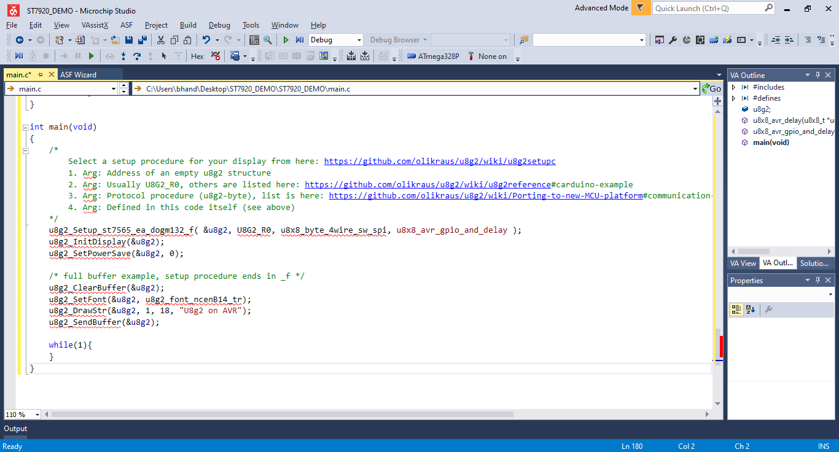Open the main.c file selector dropdown
Image resolution: width=839 pixels, height=452 pixels.
click(113, 89)
